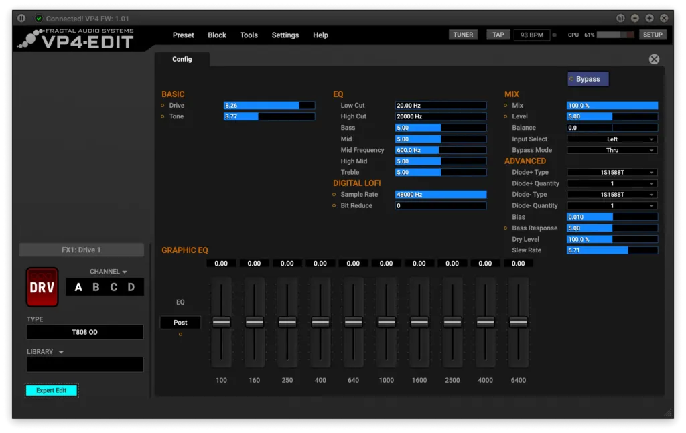Select channel D for the Drive block
The height and width of the screenshot is (433, 686).
click(x=131, y=288)
